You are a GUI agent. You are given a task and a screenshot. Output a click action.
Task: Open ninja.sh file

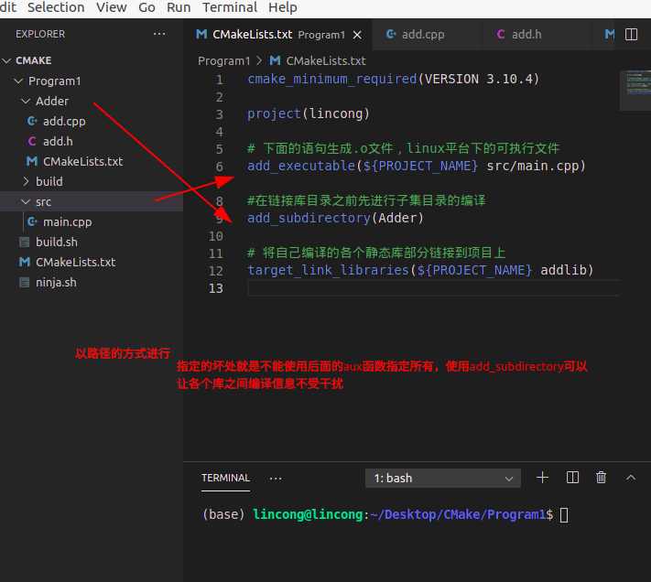tap(56, 283)
